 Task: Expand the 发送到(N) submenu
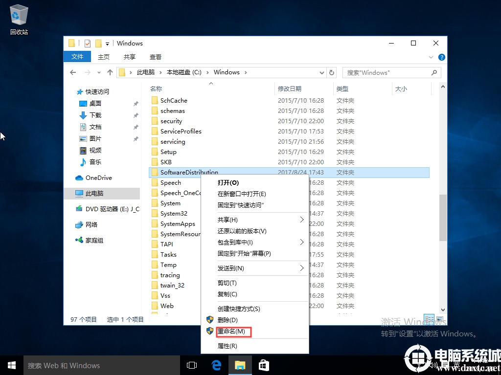[x=254, y=268]
